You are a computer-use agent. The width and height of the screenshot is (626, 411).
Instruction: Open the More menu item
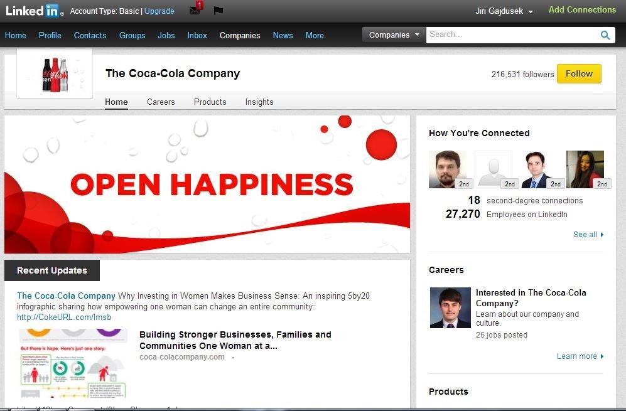pyautogui.click(x=315, y=35)
